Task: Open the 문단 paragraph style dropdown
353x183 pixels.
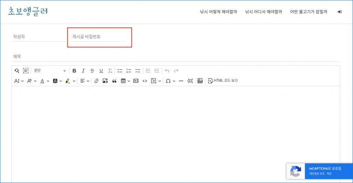Action: 50,71
